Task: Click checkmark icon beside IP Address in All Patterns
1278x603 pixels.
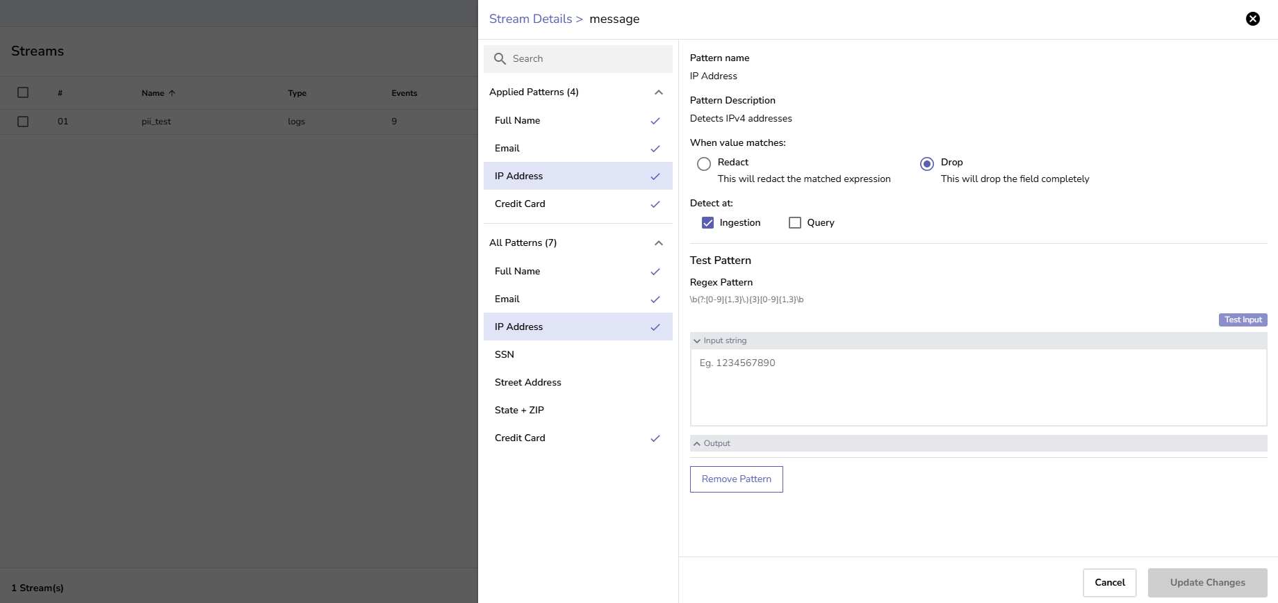Action: point(655,327)
